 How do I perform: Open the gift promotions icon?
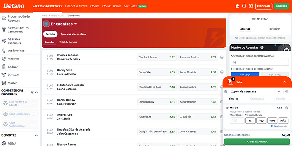coord(238,6)
